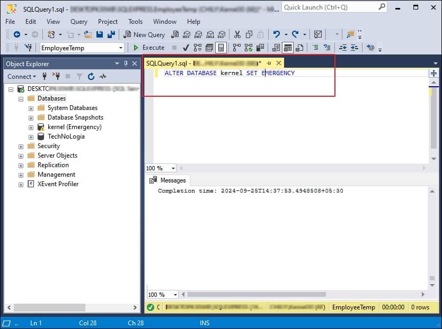Click the XMLA query icon
The height and width of the screenshot is (329, 442).
tap(210, 34)
